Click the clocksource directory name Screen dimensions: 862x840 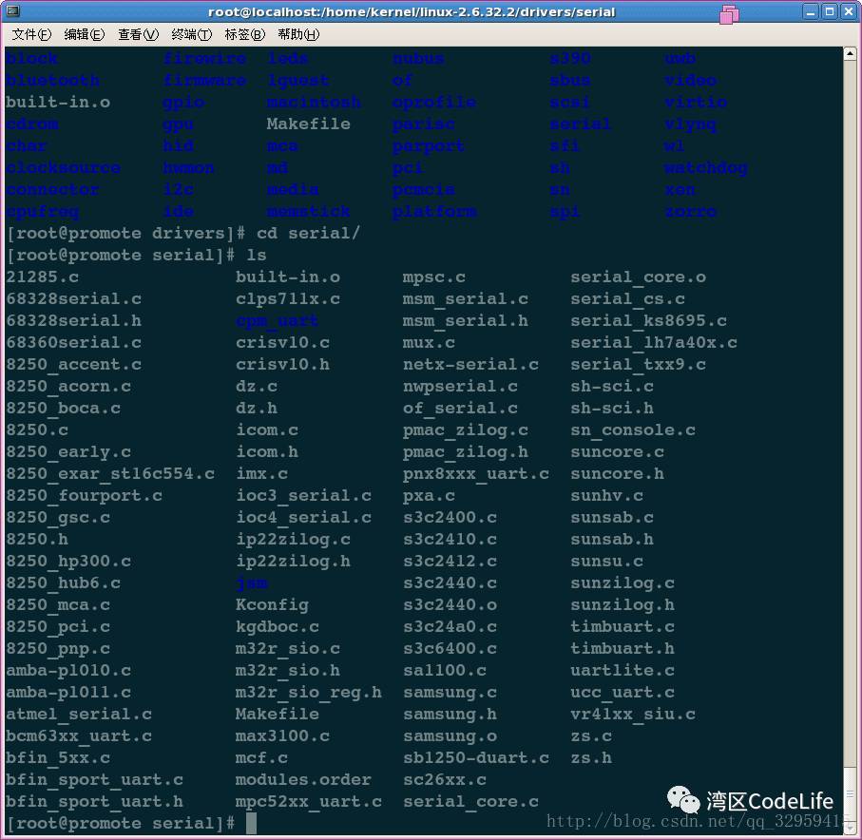(64, 167)
